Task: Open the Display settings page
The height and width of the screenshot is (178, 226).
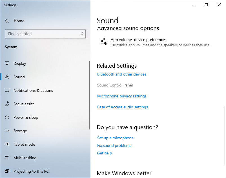Action: click(45, 63)
